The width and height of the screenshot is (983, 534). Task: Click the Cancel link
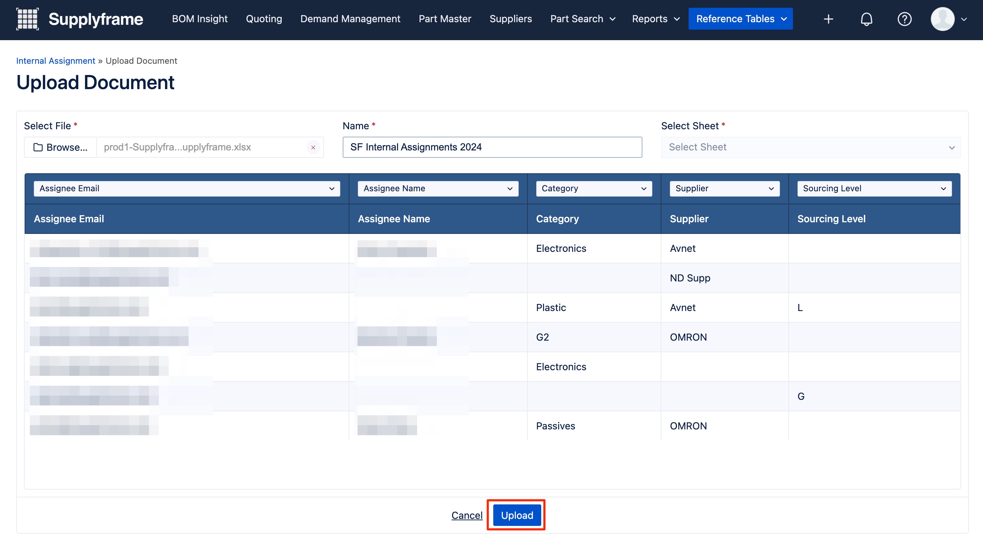[467, 515]
